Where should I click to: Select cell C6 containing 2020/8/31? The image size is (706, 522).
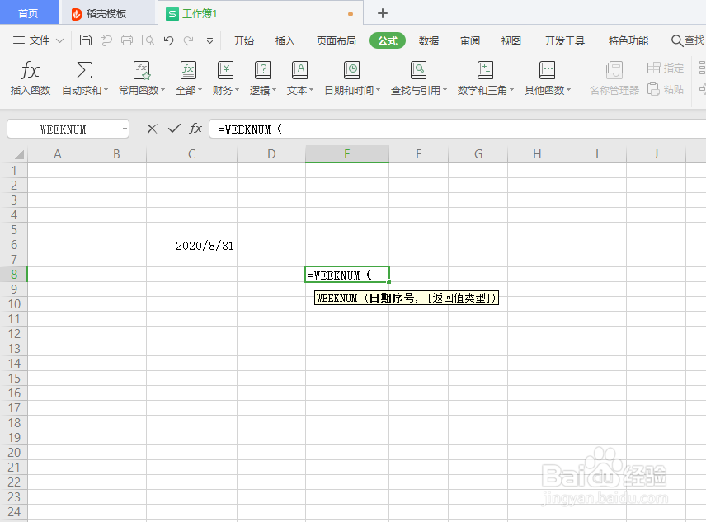pyautogui.click(x=191, y=244)
